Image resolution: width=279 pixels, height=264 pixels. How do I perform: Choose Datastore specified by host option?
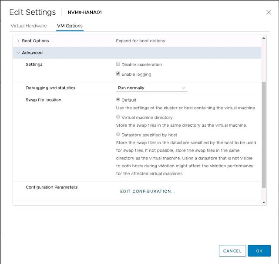(x=118, y=134)
